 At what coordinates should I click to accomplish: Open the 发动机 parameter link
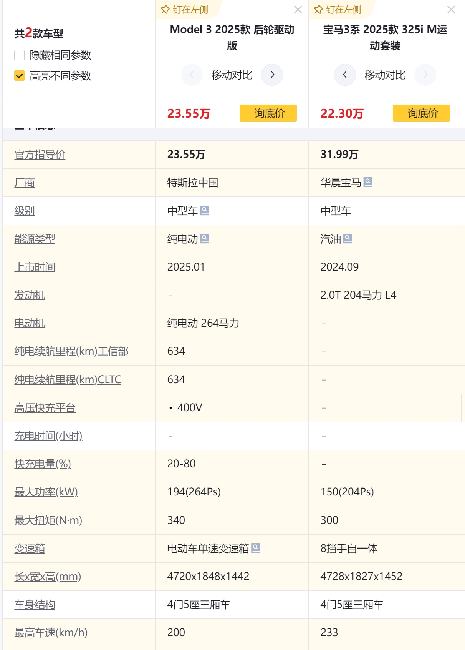30,295
